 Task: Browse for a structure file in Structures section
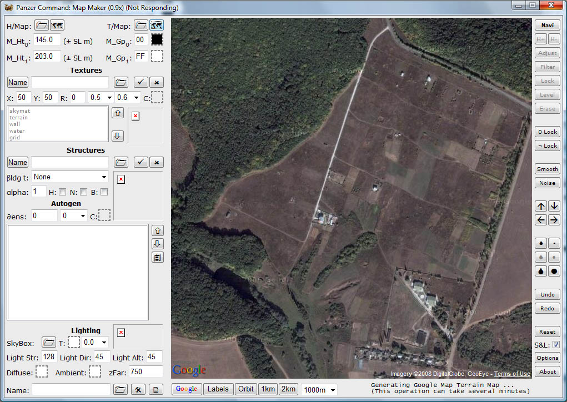(x=121, y=162)
